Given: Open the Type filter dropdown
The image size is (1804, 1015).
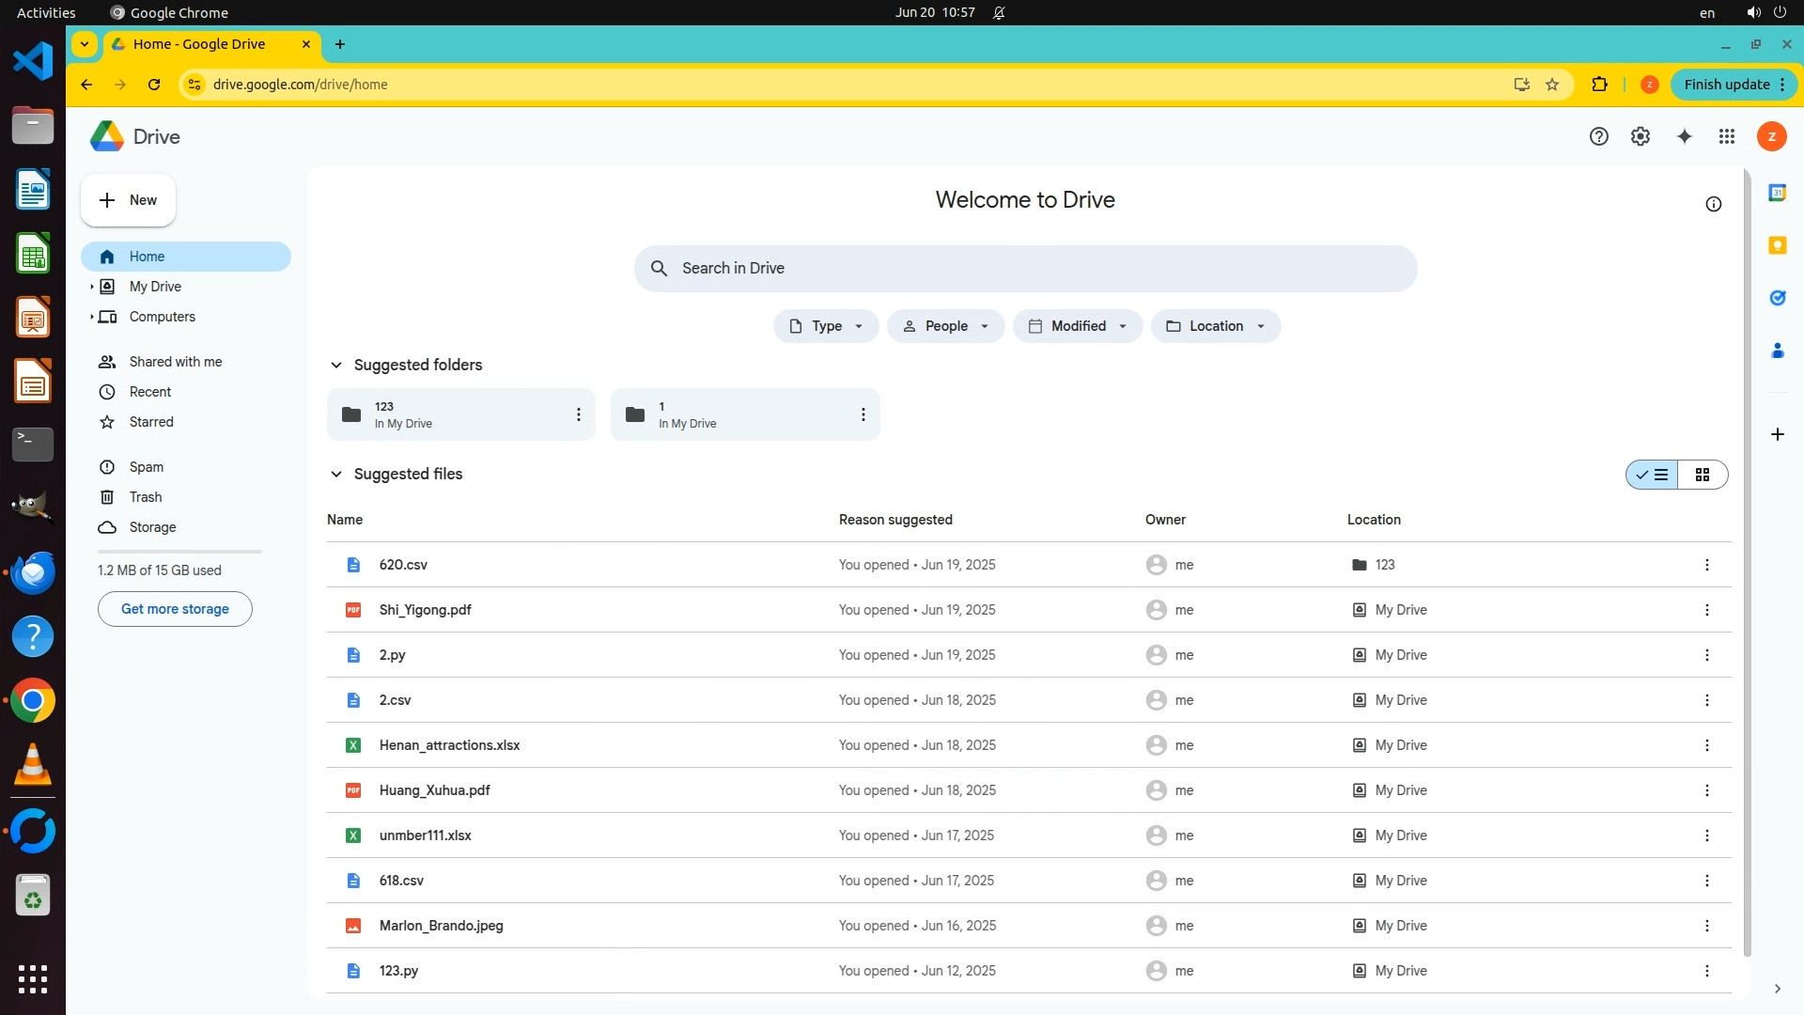Looking at the screenshot, I should pos(825,326).
